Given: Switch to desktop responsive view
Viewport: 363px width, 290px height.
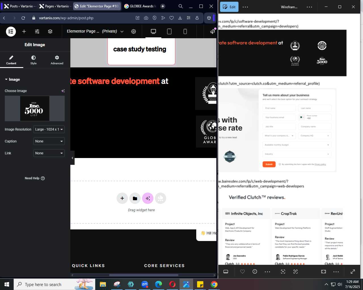Looking at the screenshot, I should 153,31.
